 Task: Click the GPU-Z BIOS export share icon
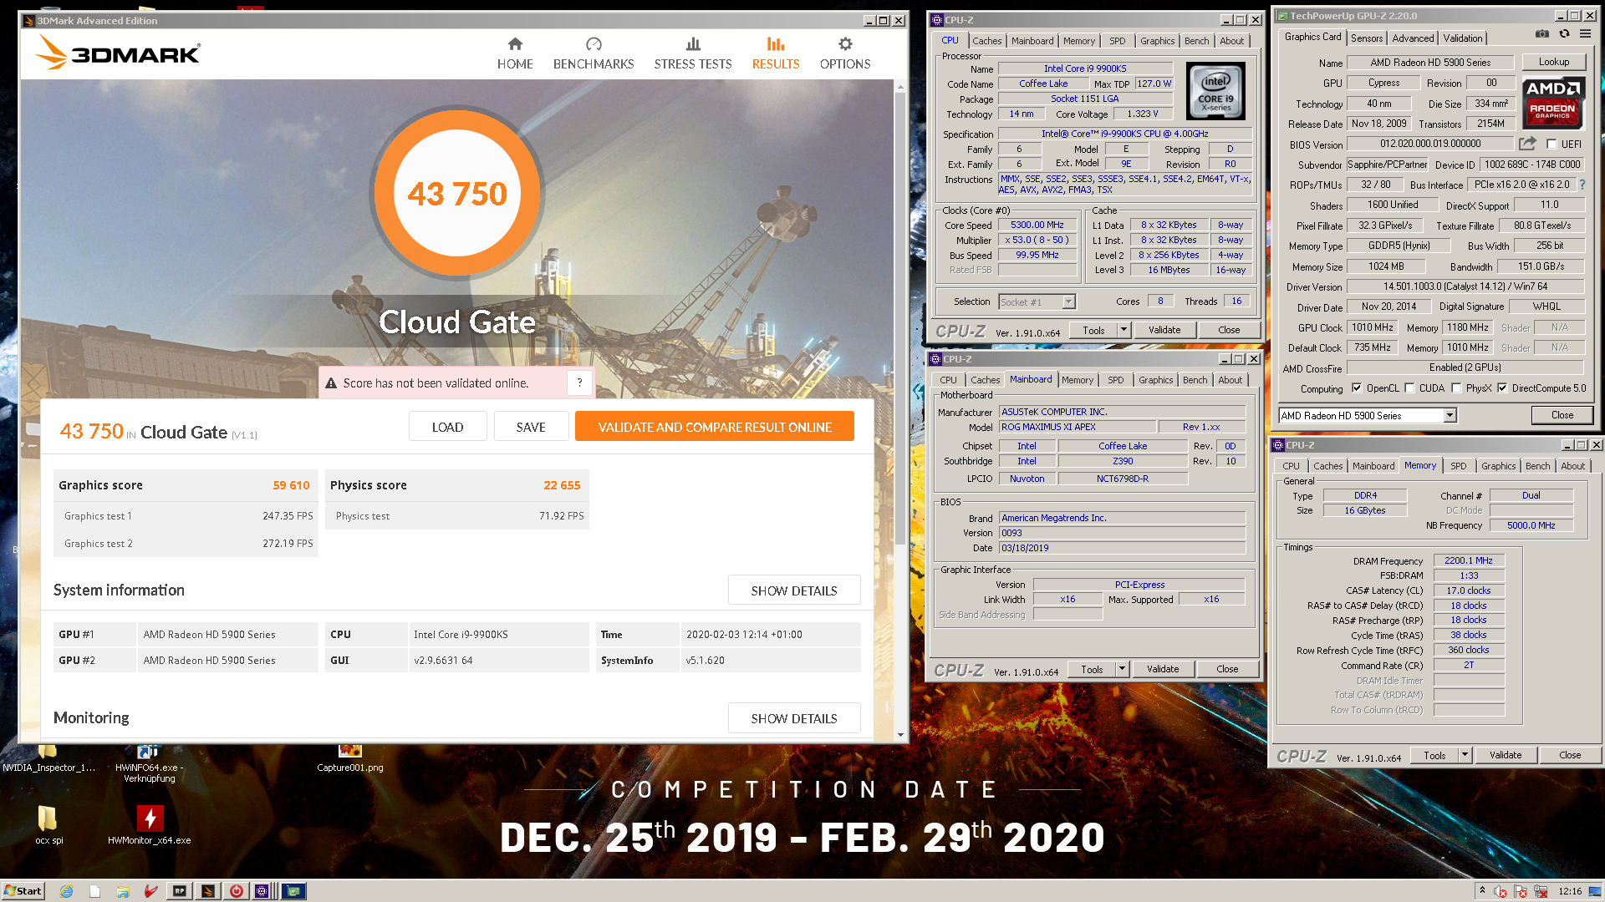point(1528,144)
